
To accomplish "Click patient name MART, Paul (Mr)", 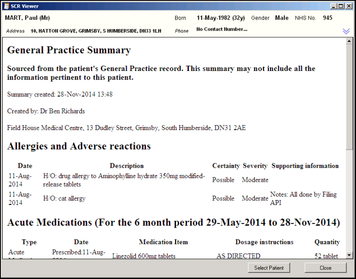I will click(27, 18).
